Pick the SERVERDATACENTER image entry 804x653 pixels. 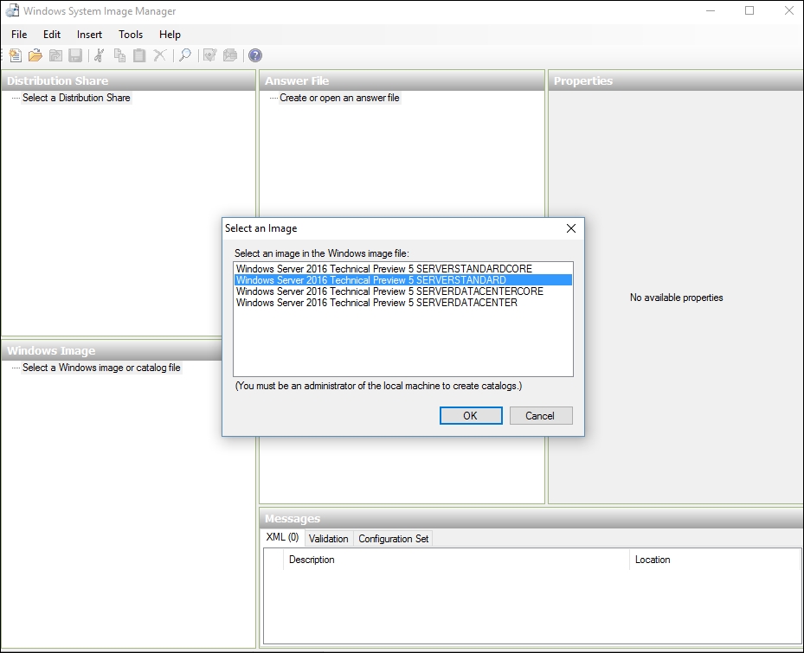click(376, 303)
